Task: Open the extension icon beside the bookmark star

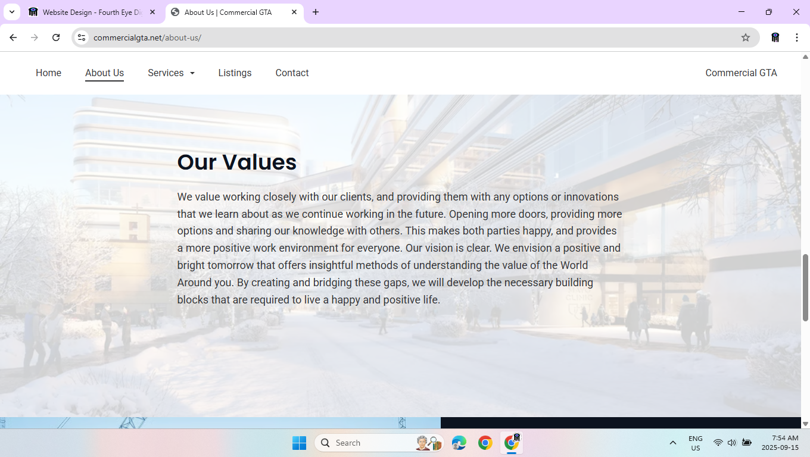Action: pos(775,37)
